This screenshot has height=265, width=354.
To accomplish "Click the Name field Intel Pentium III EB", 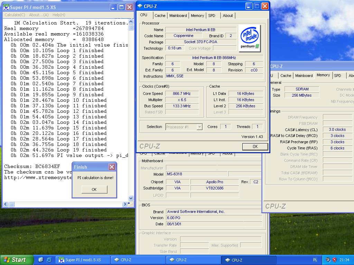I will coord(201,30).
